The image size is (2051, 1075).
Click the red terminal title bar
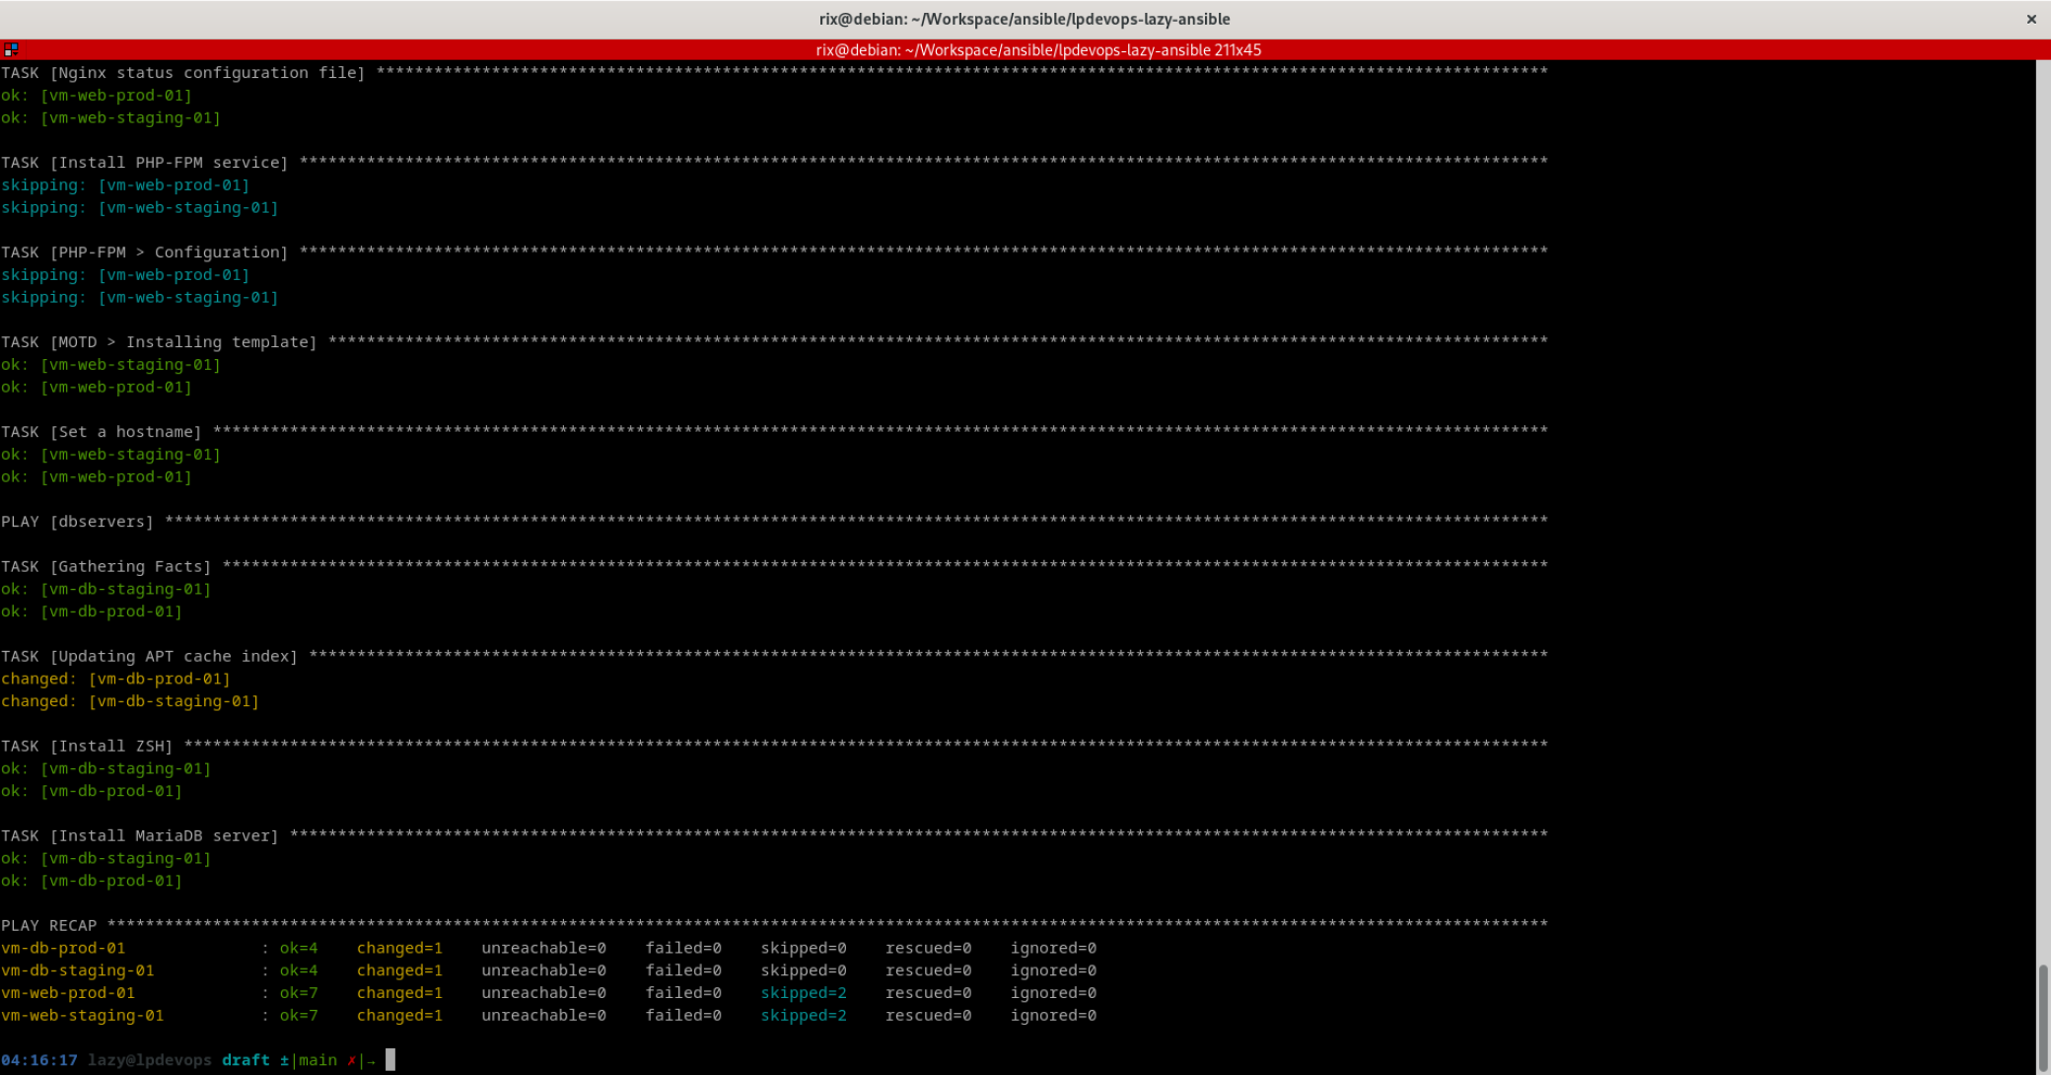[1037, 49]
